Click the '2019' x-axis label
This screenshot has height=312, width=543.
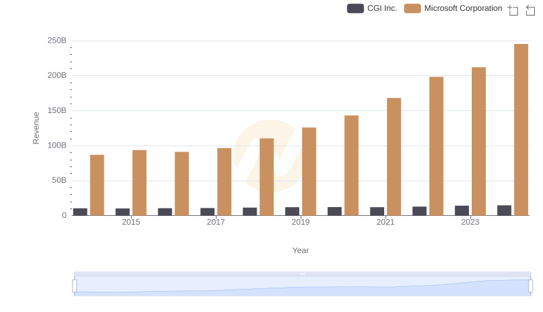click(x=301, y=222)
